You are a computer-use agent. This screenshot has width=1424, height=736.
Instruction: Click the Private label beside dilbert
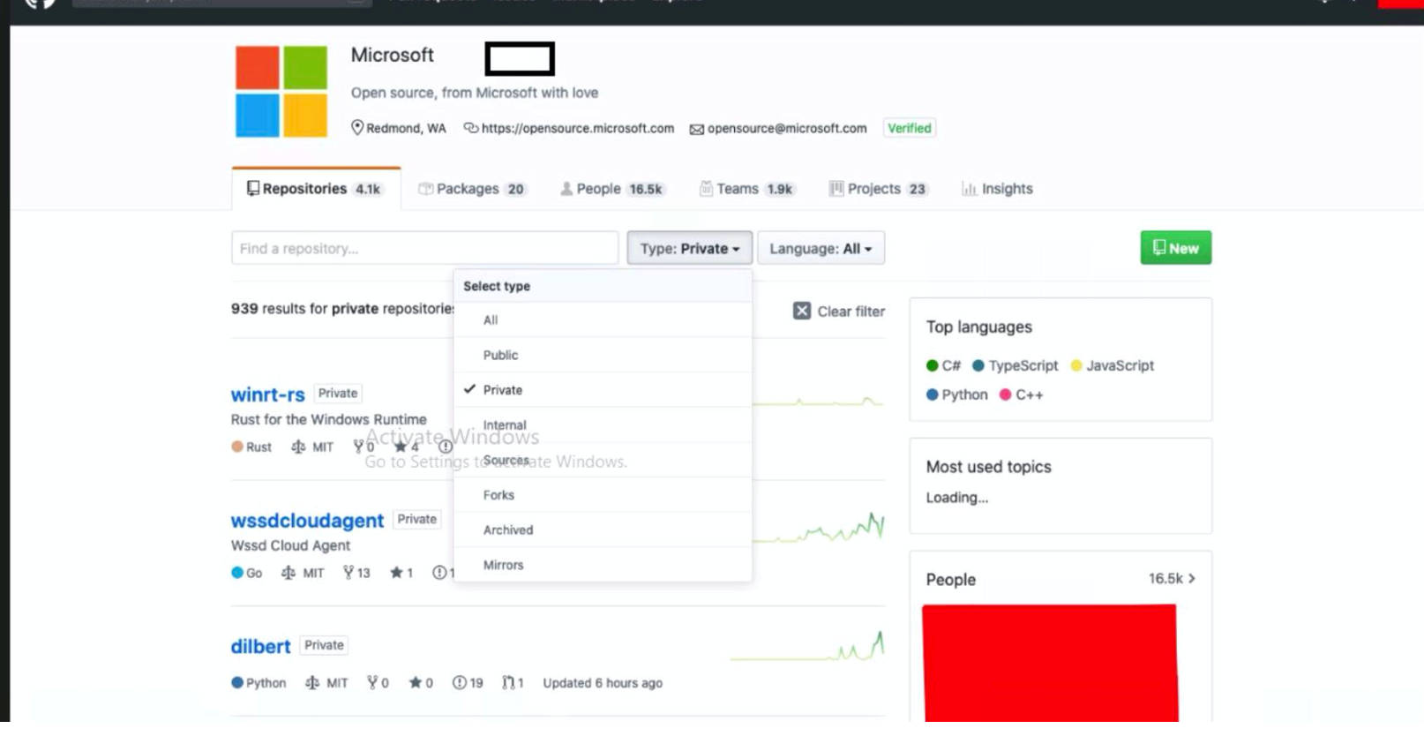pos(324,645)
